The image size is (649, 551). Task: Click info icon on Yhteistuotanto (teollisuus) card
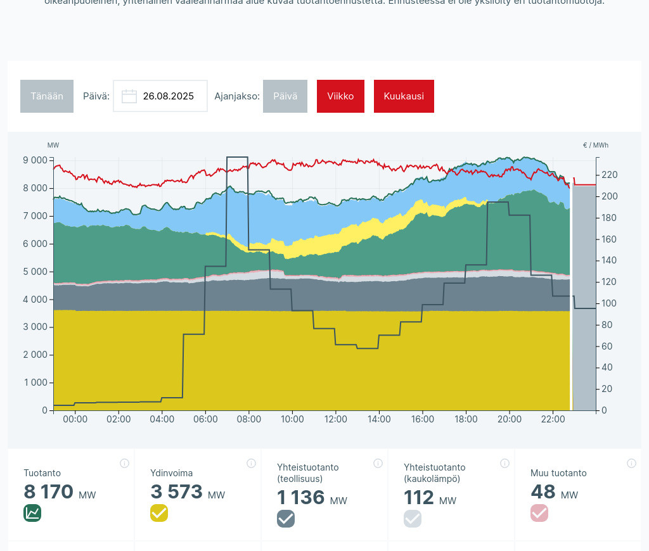tap(378, 463)
